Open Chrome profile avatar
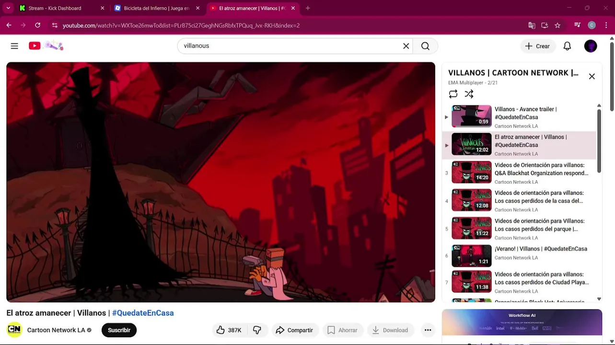This screenshot has width=615, height=345. click(x=592, y=25)
